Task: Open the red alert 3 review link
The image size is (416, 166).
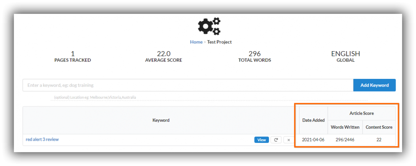Action: point(42,139)
